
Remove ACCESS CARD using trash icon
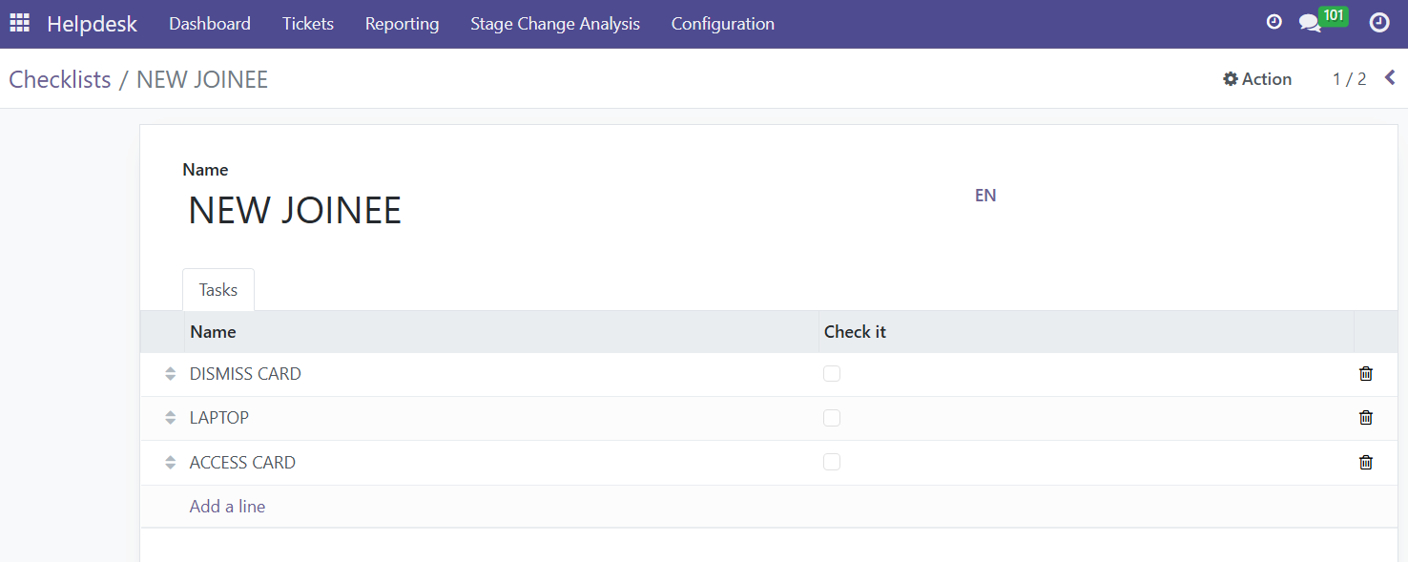(1366, 463)
